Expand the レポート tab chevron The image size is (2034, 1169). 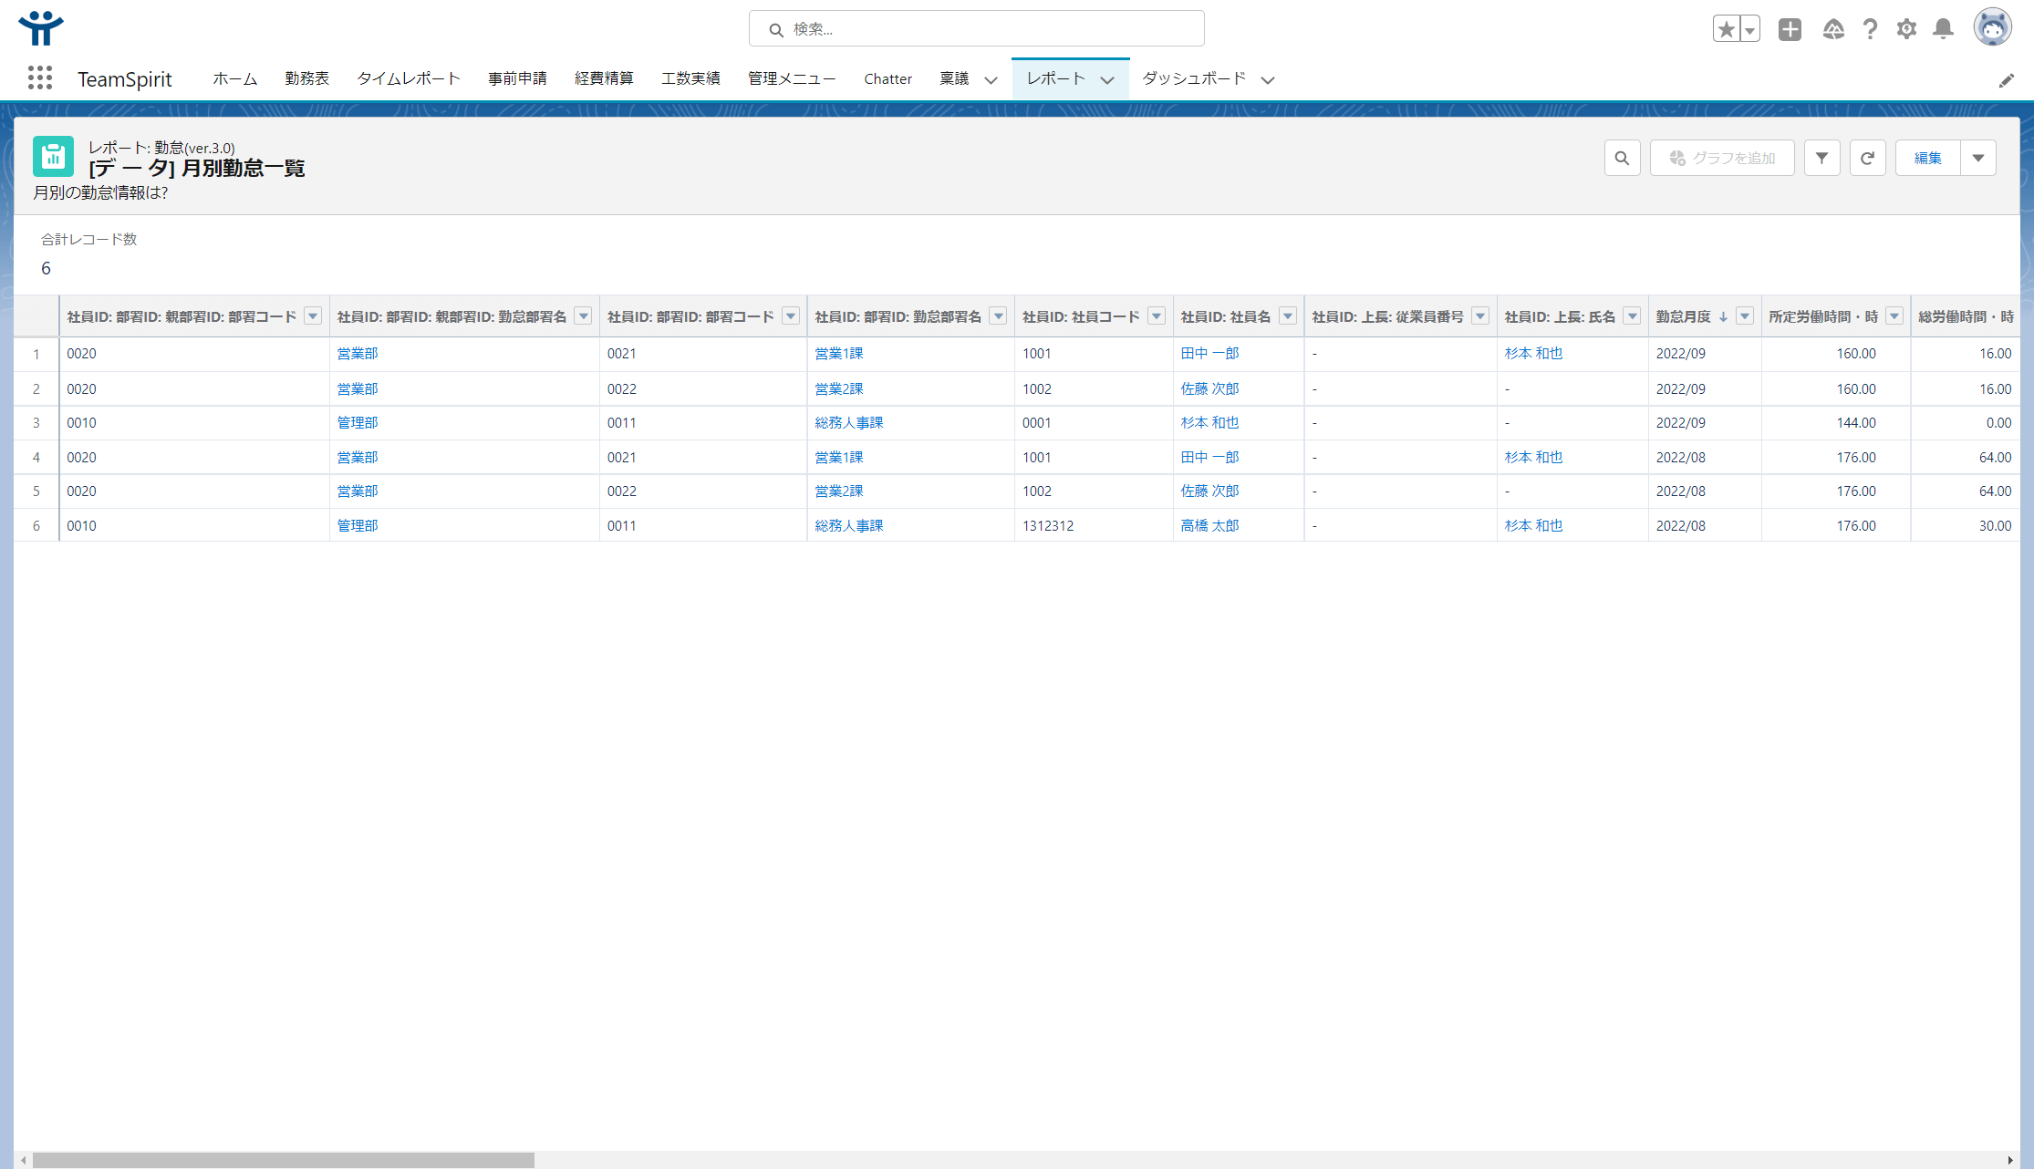(x=1107, y=80)
